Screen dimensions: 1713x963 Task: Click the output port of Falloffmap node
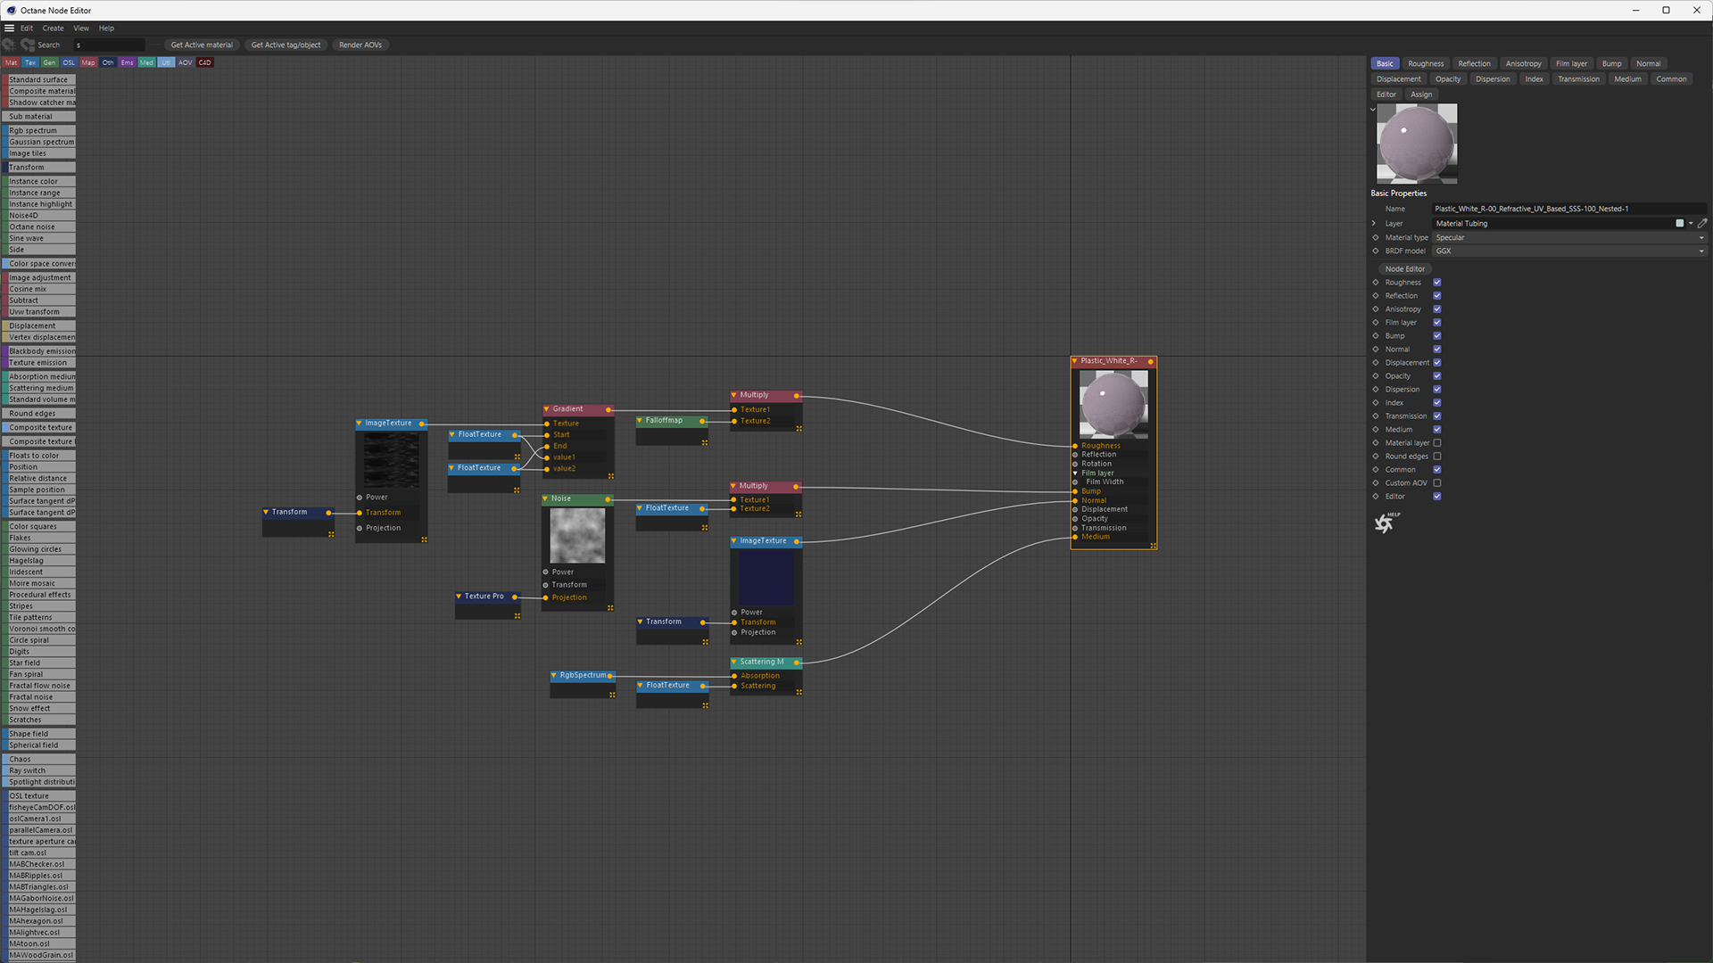tap(702, 421)
